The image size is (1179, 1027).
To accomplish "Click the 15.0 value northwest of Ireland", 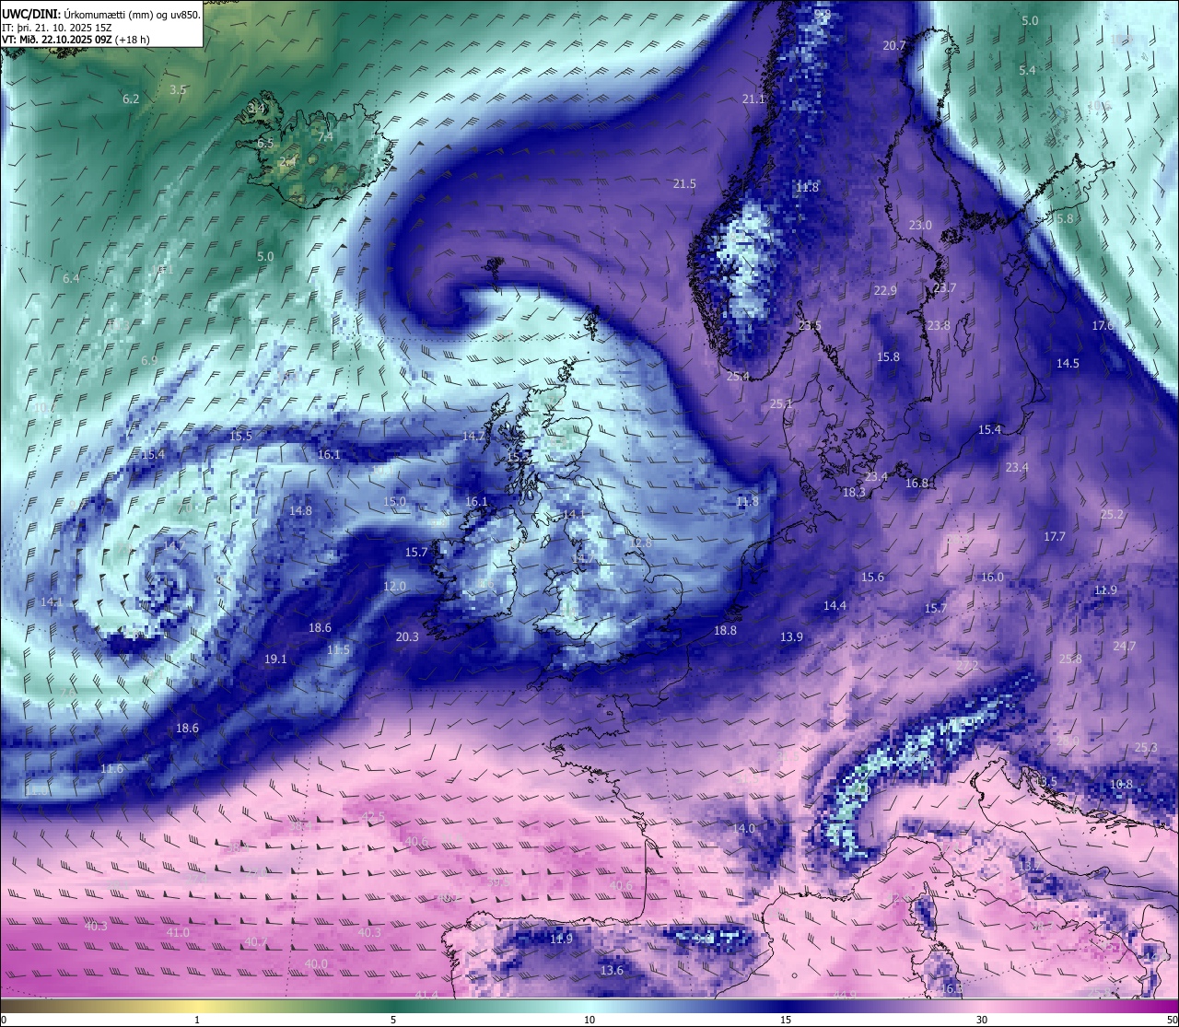I will point(394,501).
